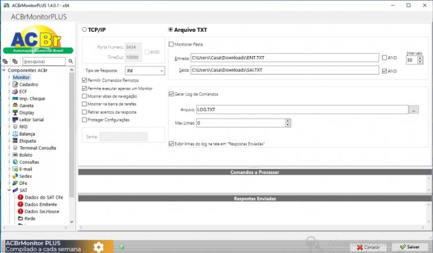Screen dimensions: 433x253
Task: Select the Consultas globe icon
Action: [15, 162]
